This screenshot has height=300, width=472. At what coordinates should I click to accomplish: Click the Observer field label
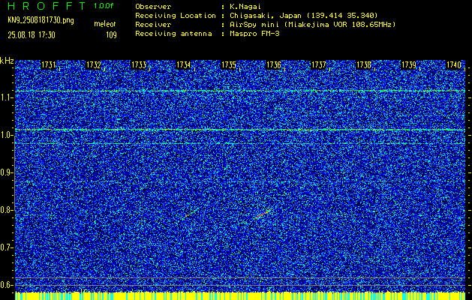click(153, 7)
